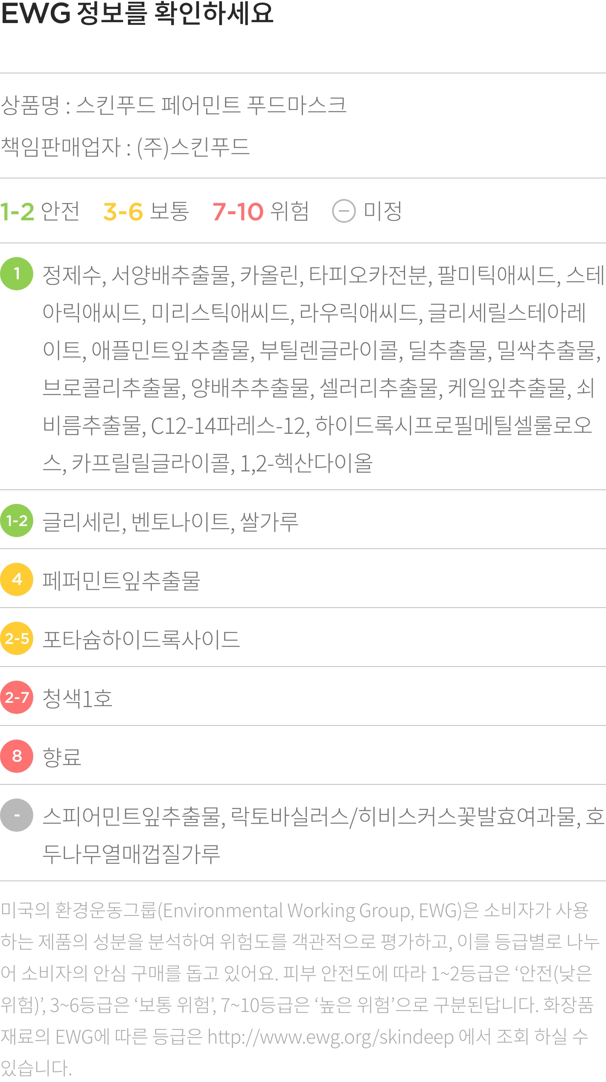Click the 미정 circle minus icon
The image size is (606, 1082).
pos(344,211)
